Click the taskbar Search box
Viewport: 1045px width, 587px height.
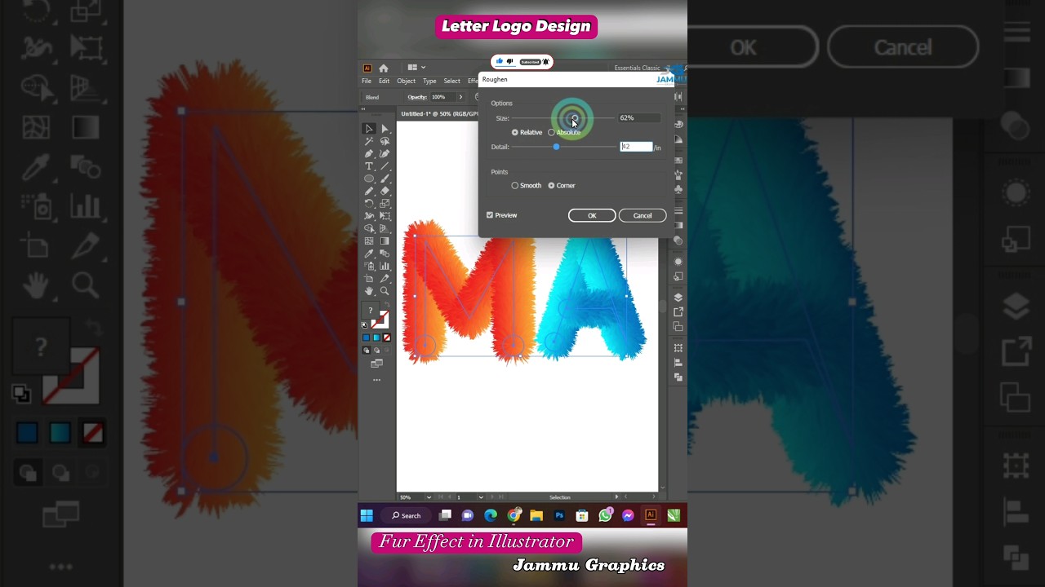pyautogui.click(x=406, y=515)
